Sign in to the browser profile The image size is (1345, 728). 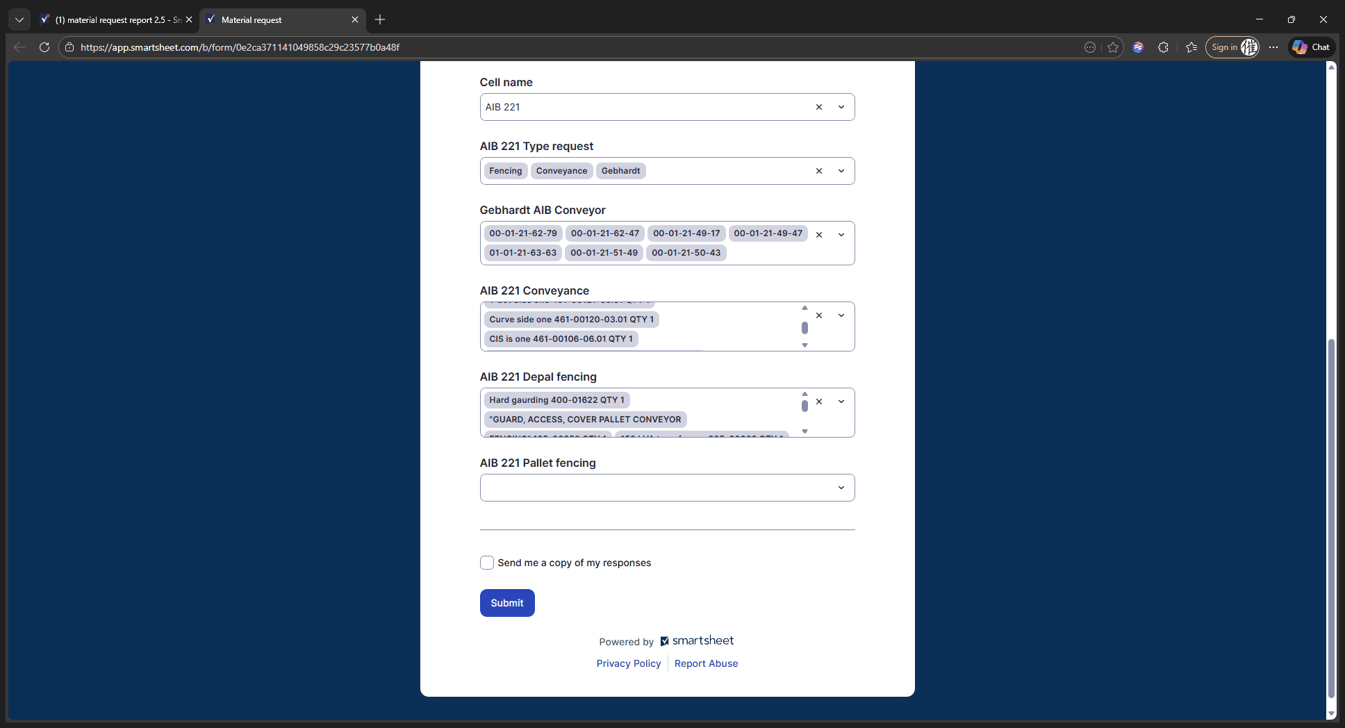pos(1232,47)
